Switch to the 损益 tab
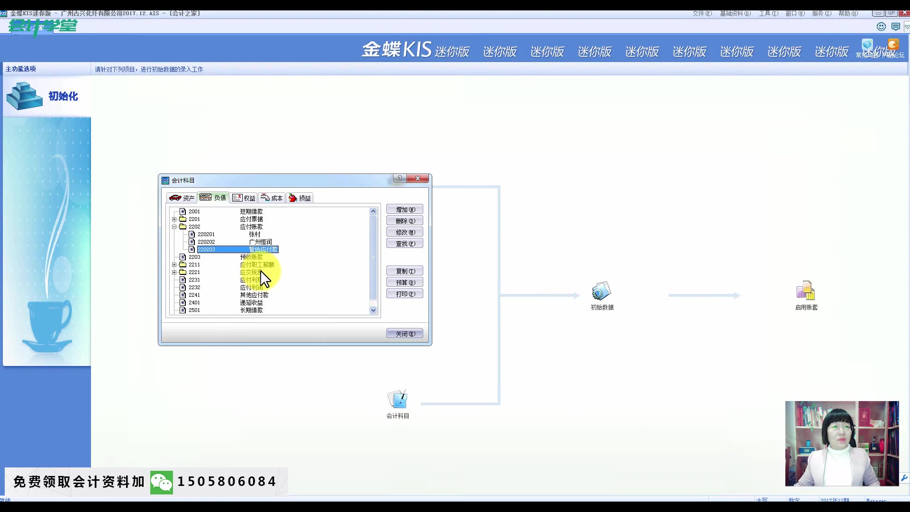 pos(300,198)
